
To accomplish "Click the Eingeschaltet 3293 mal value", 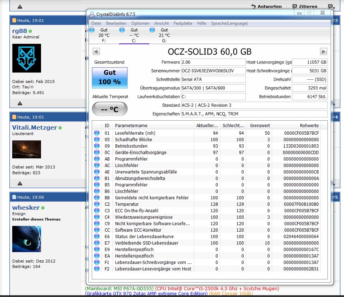I will (310, 88).
